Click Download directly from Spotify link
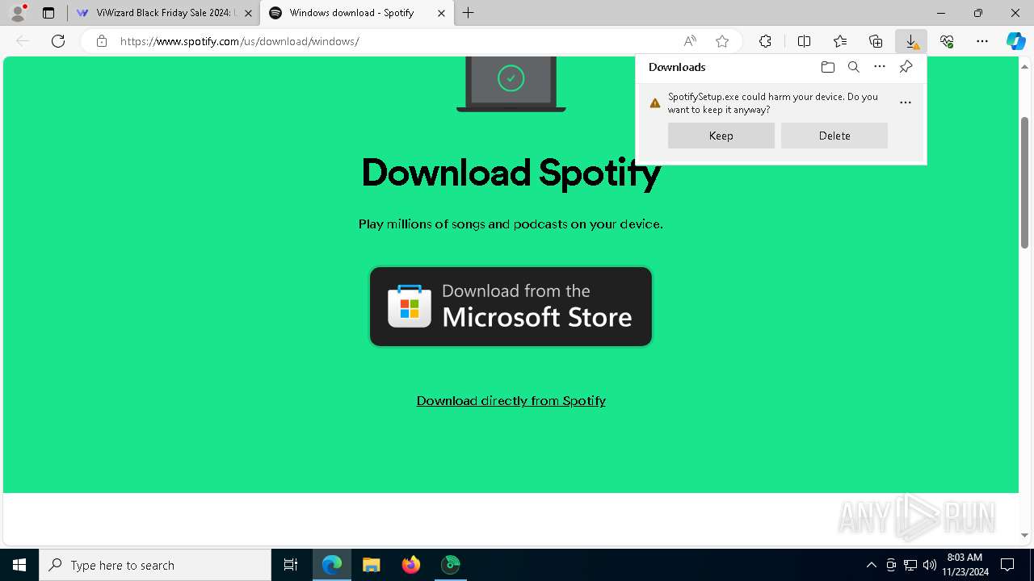The image size is (1034, 581). click(511, 401)
